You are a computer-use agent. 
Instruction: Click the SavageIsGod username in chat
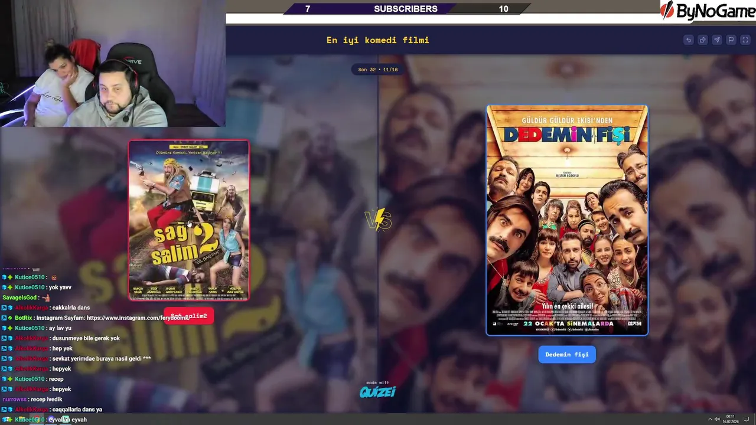coord(21,297)
